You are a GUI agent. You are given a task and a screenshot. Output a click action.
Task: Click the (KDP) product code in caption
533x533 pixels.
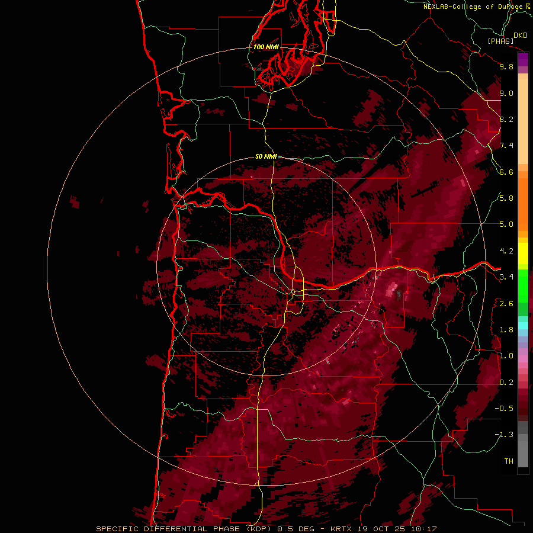[x=259, y=529]
